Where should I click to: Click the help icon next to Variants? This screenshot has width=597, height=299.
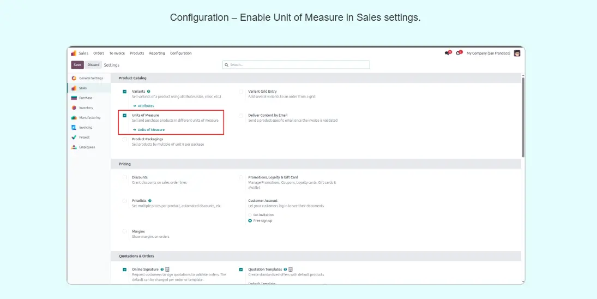[x=148, y=92]
